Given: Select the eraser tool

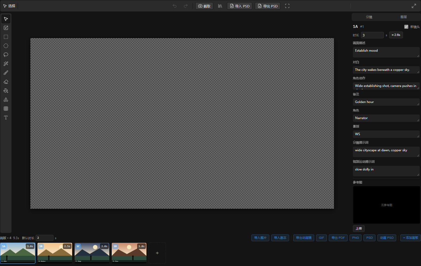Looking at the screenshot, I should coord(6,82).
